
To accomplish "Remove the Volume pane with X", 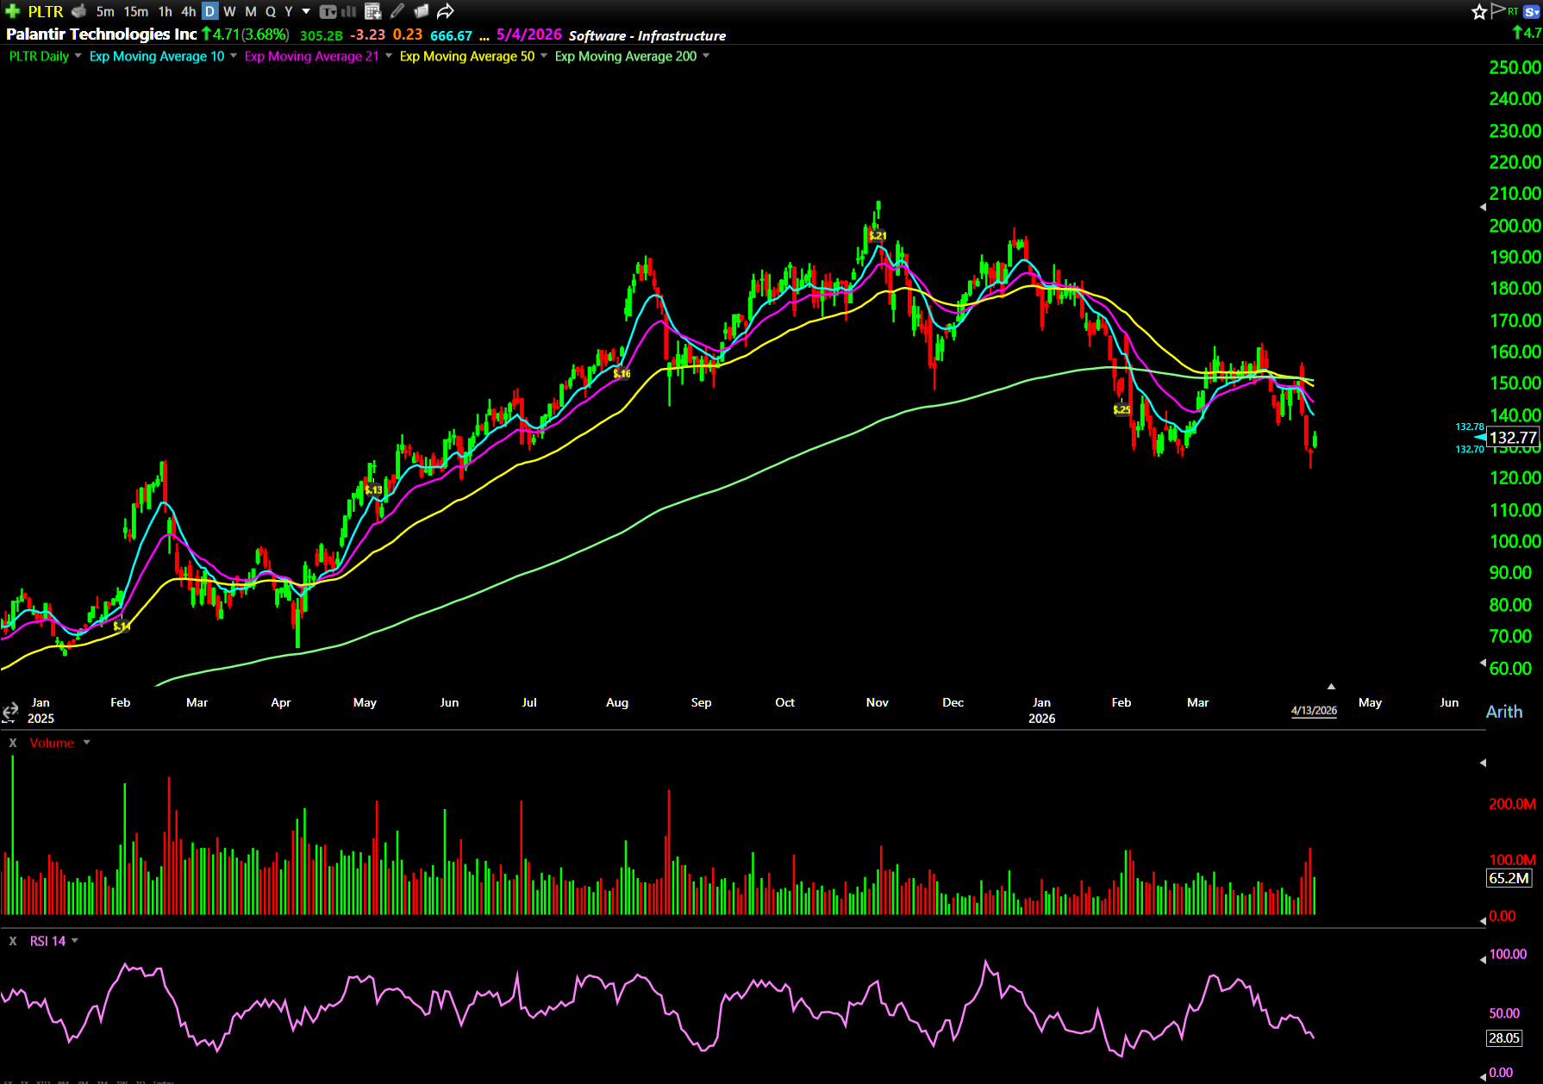I will click(x=13, y=743).
